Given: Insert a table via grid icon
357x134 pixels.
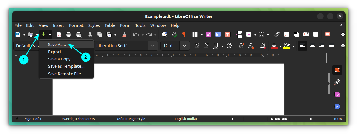Looking at the screenshot, I should pos(195,35).
